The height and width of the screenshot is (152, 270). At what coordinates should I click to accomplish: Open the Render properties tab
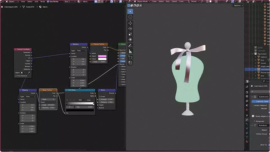coord(247,92)
